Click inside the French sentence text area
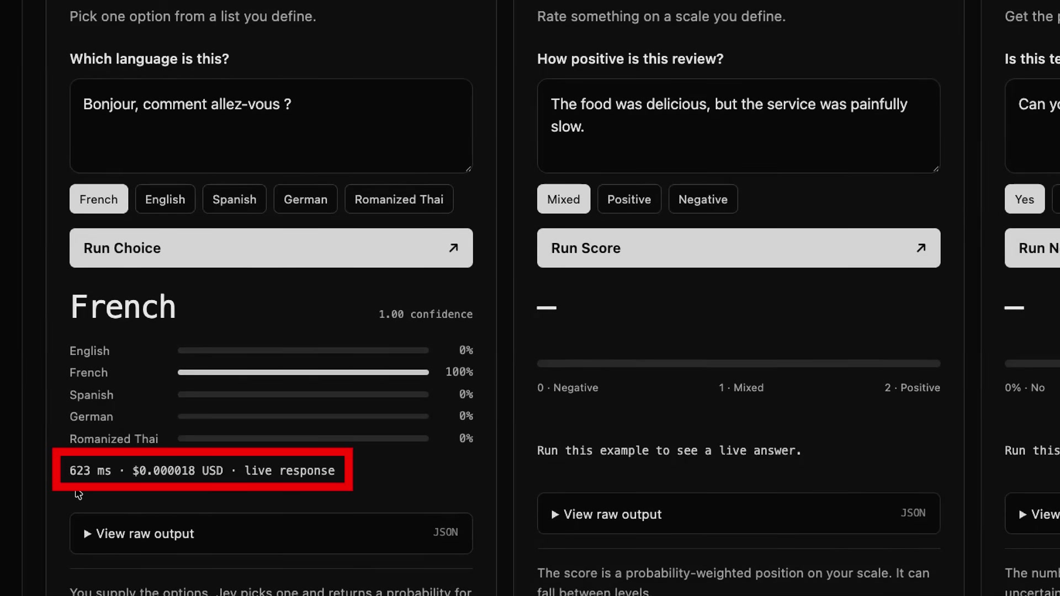The width and height of the screenshot is (1060, 596). (271, 126)
